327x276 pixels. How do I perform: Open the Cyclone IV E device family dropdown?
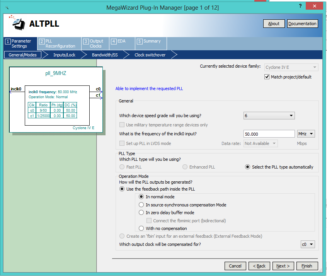pos(291,67)
